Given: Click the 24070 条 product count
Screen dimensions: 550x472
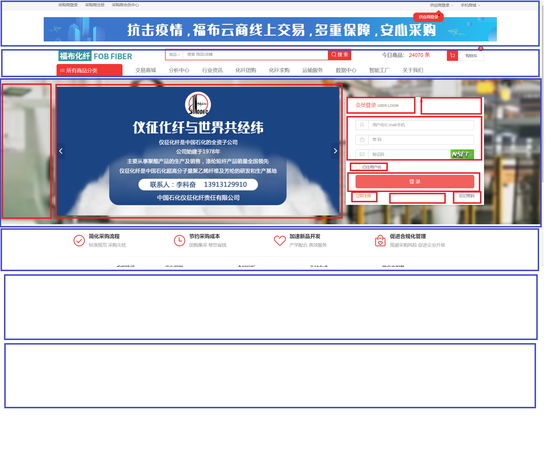Looking at the screenshot, I should click(419, 55).
